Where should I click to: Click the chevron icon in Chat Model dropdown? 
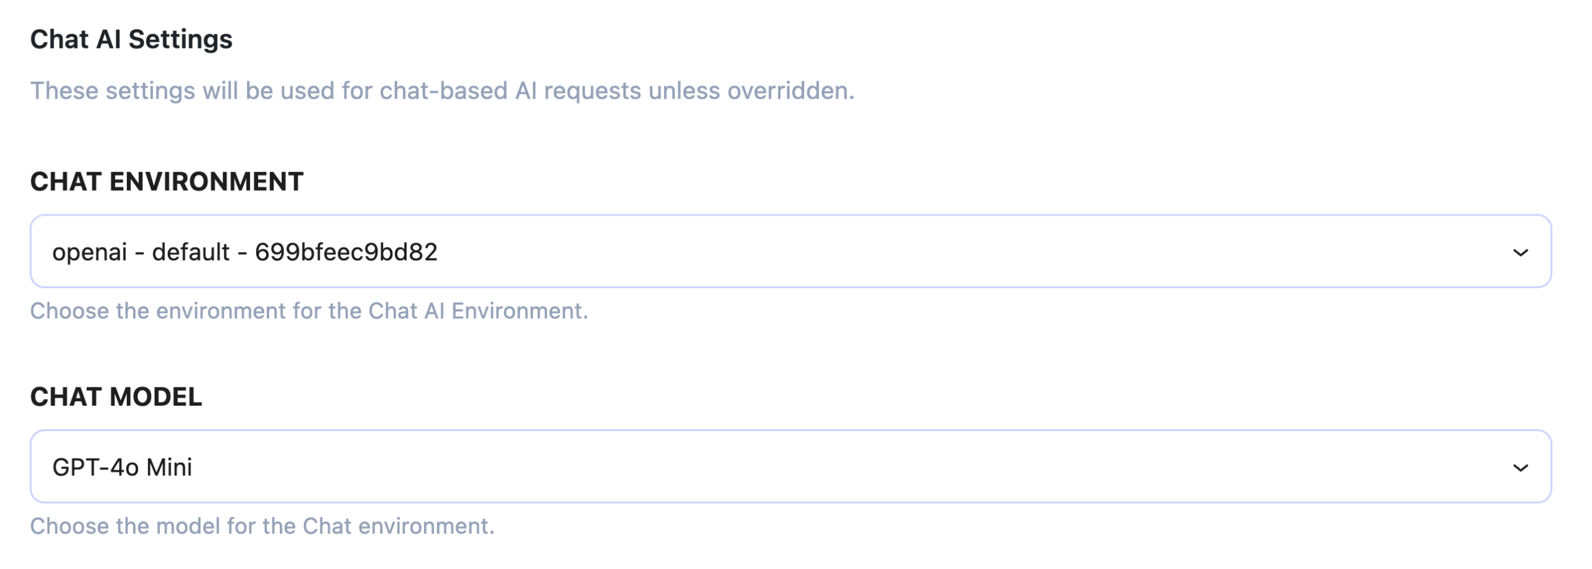pyautogui.click(x=1520, y=467)
